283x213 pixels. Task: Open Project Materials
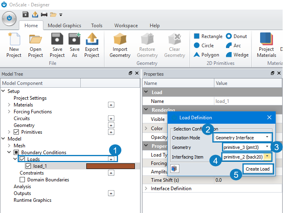(x=267, y=45)
